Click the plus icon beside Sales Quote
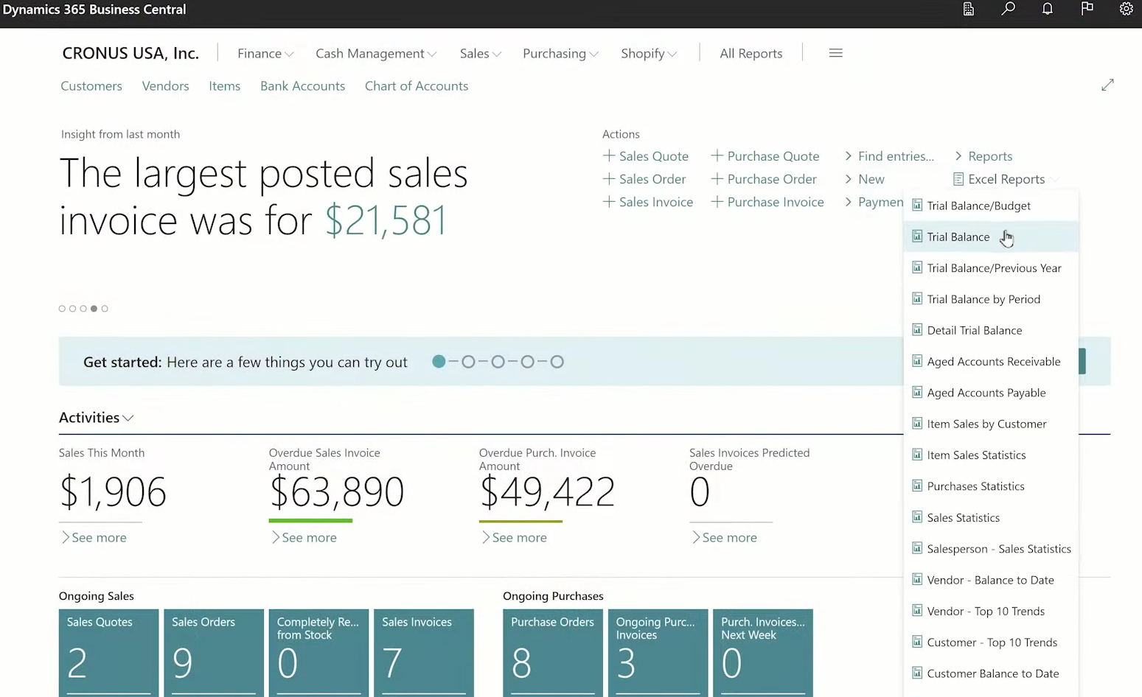 pos(609,155)
